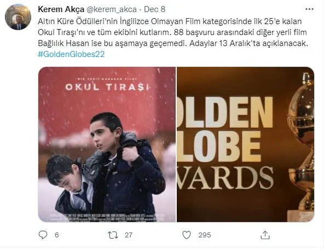
Task: Click the reply count 6
Action: click(x=57, y=235)
